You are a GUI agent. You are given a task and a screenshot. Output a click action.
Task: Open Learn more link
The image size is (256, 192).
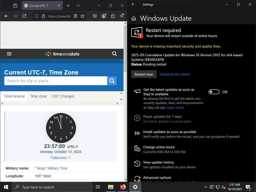click(175, 107)
